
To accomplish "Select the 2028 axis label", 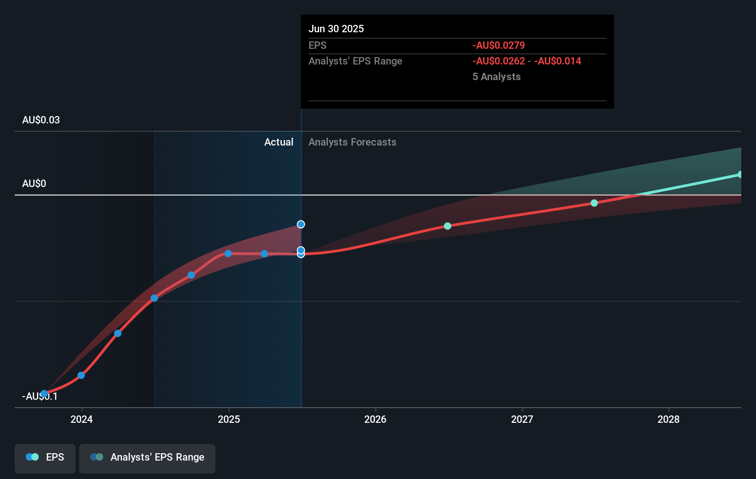I will pyautogui.click(x=669, y=420).
